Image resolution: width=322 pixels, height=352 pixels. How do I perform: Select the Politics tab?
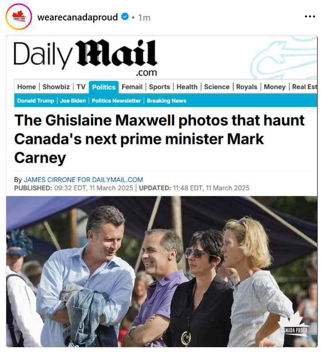(x=104, y=87)
